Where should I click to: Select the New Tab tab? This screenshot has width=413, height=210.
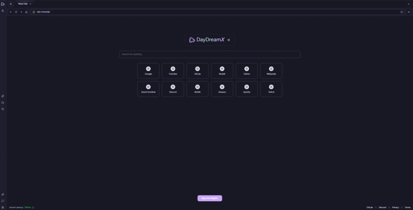(x=23, y=4)
